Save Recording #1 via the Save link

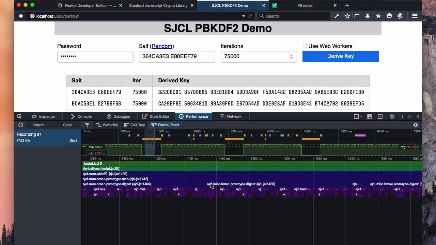74,140
